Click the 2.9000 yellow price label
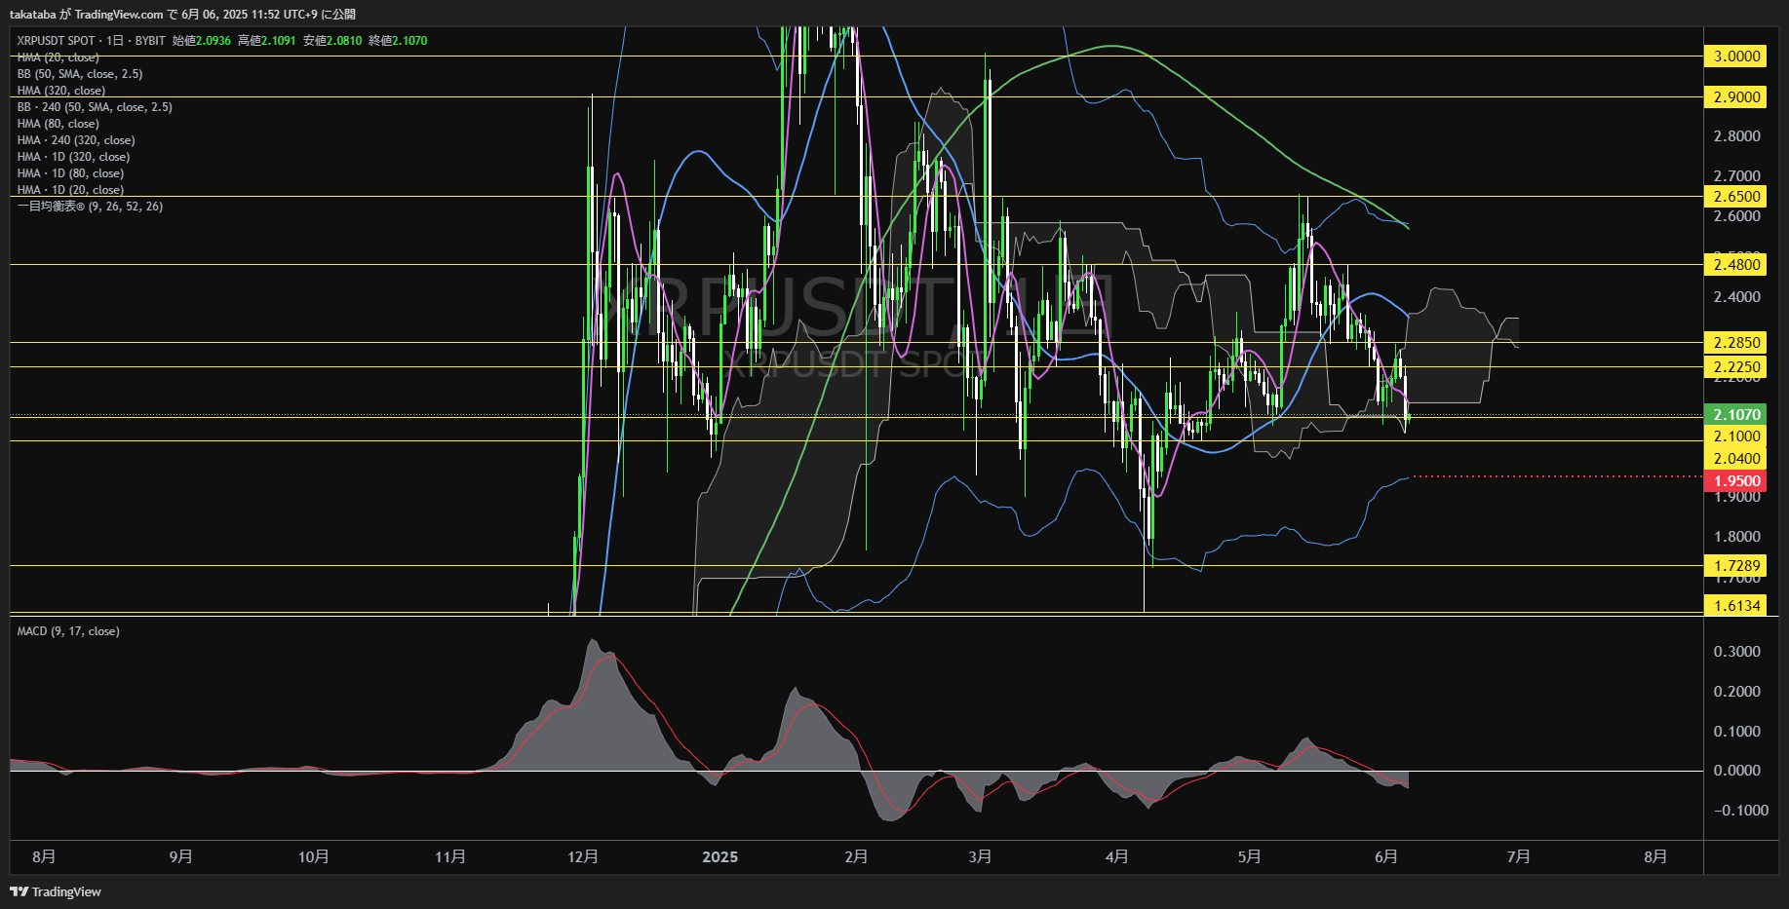The height and width of the screenshot is (909, 1789). [x=1735, y=97]
